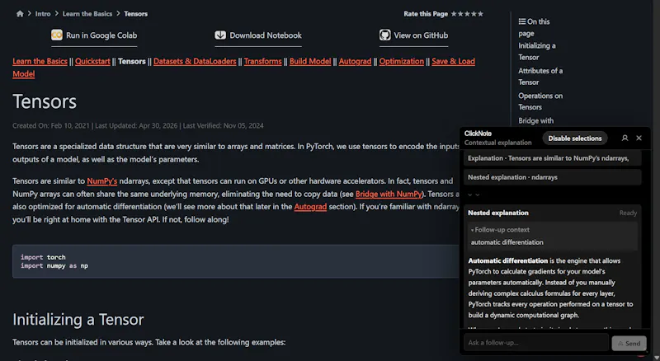The height and width of the screenshot is (361, 660).
Task: Click the GitHub octocat icon
Action: pyautogui.click(x=384, y=35)
